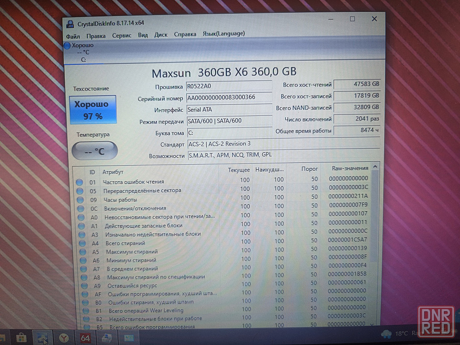Click the Стандарт field showing ACS-2
Screen dimensions: 460x345
point(284,144)
